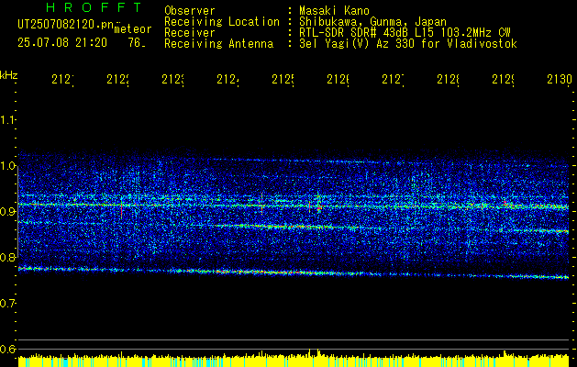Select the location Shibukawa, Gunma, Japan
This screenshot has width=577, height=367.
[x=372, y=22]
